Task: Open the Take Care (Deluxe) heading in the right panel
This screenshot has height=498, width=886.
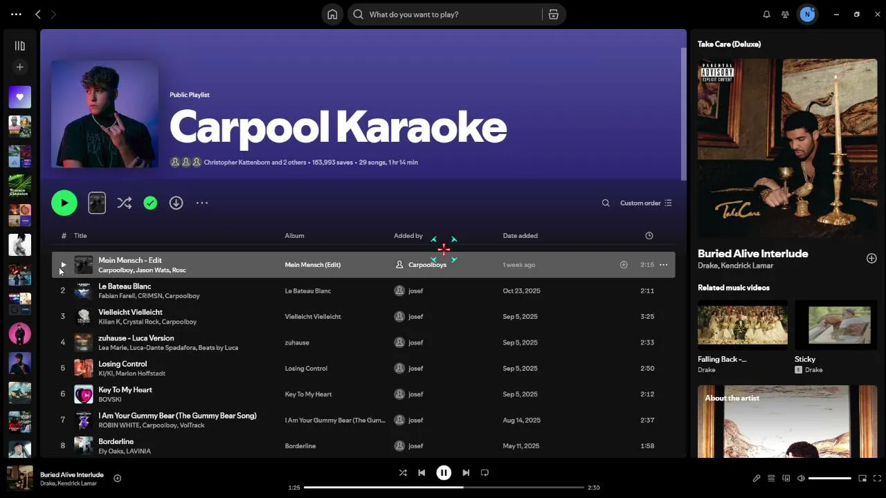Action: (x=729, y=44)
